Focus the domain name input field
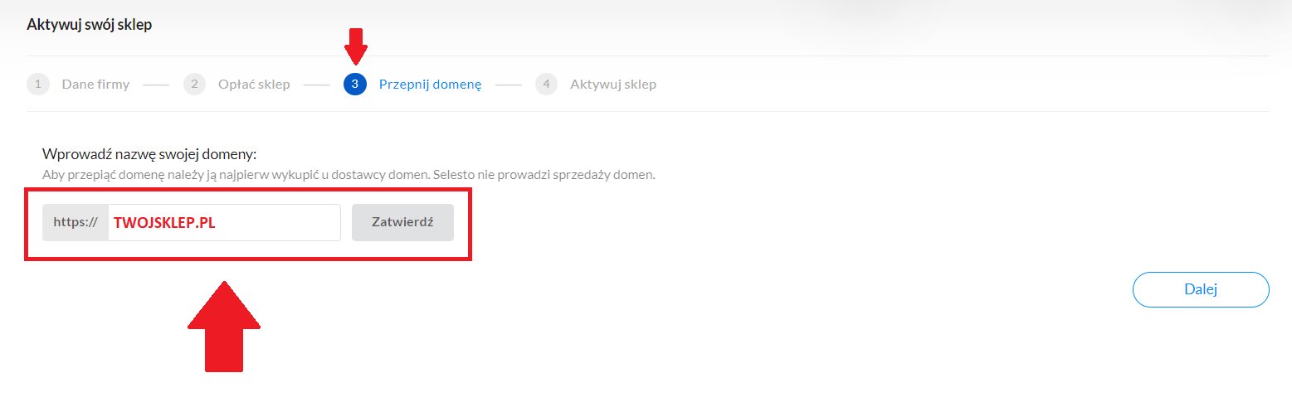This screenshot has width=1292, height=402. pos(224,223)
